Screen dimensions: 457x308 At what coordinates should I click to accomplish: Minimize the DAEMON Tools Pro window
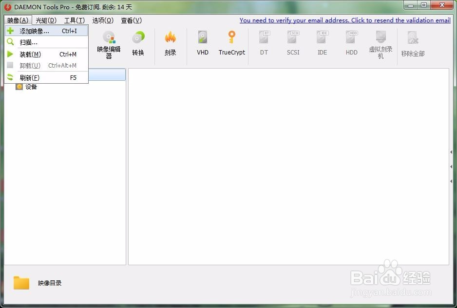coord(411,5)
